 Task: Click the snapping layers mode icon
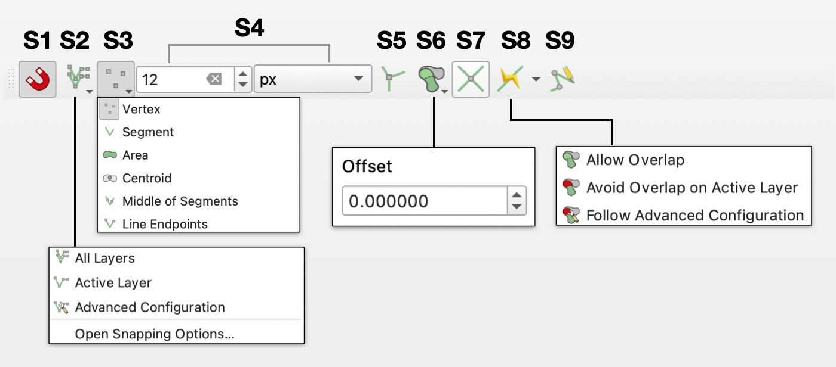pos(76,79)
